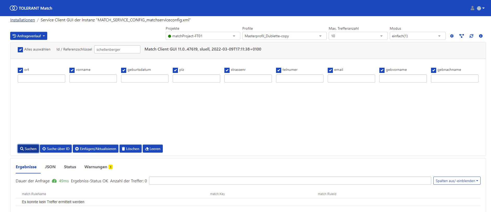Click the refresh arrows icon

[471, 36]
